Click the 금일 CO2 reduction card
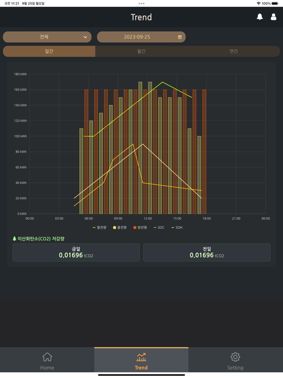The height and width of the screenshot is (378, 283). coord(76,252)
